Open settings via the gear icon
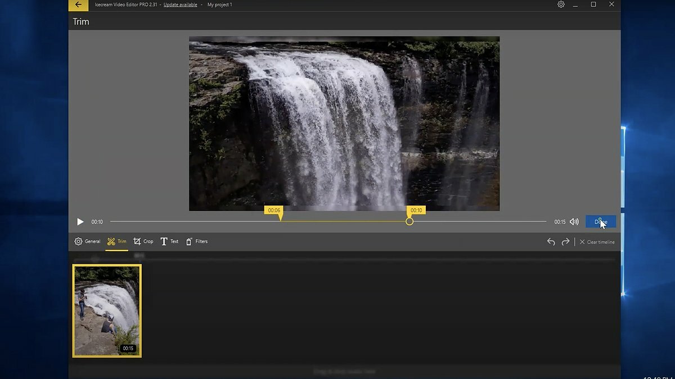The image size is (675, 379). pyautogui.click(x=561, y=4)
